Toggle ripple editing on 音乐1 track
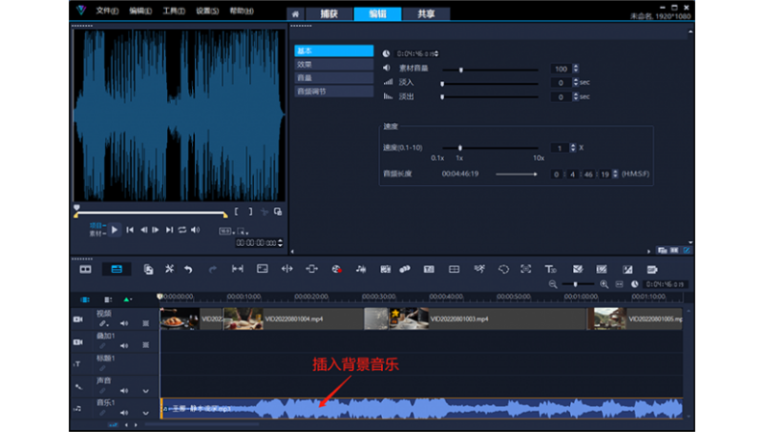764x432 pixels. [103, 413]
